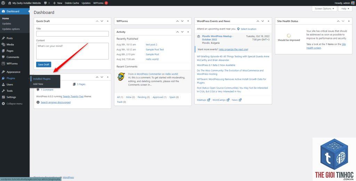Open Howdy, admin account menu
This screenshot has width=356, height=181.
[x=344, y=3]
